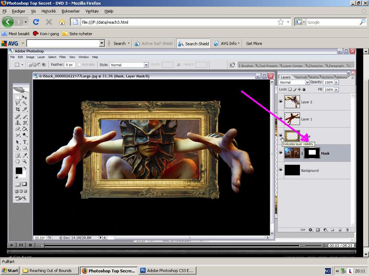Open the Siste nyheter bookmark
The image size is (369, 276).
pos(77,34)
